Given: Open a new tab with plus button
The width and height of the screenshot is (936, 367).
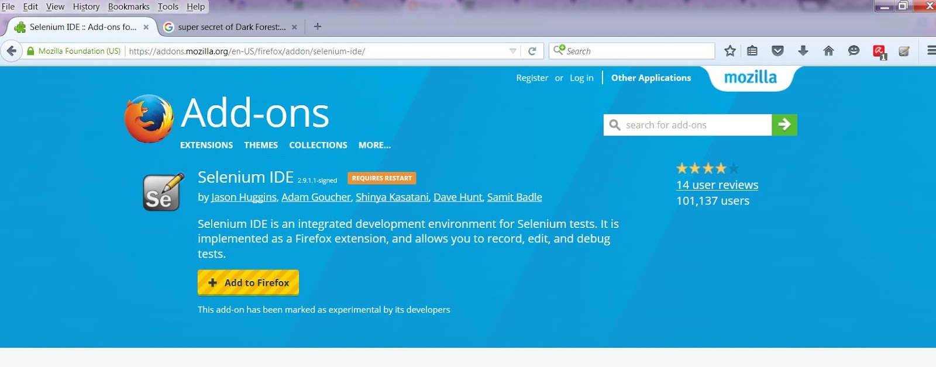Looking at the screenshot, I should tap(318, 26).
